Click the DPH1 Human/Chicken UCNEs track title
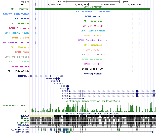This screenshot has height=133, width=156. pyautogui.click(x=92, y=12)
